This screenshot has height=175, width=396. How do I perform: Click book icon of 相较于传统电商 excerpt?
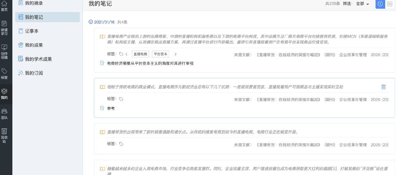[x=102, y=87]
